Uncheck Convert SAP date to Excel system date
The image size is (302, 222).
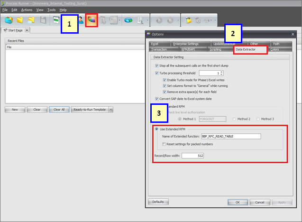pyautogui.click(x=157, y=99)
